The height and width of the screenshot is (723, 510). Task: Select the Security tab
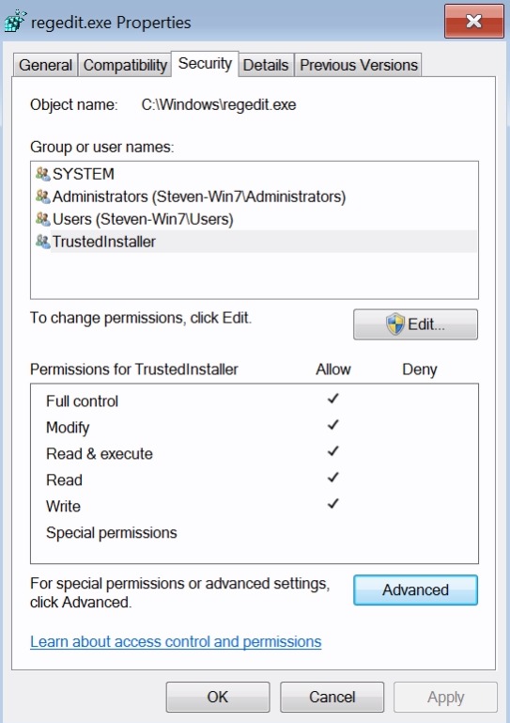click(205, 64)
